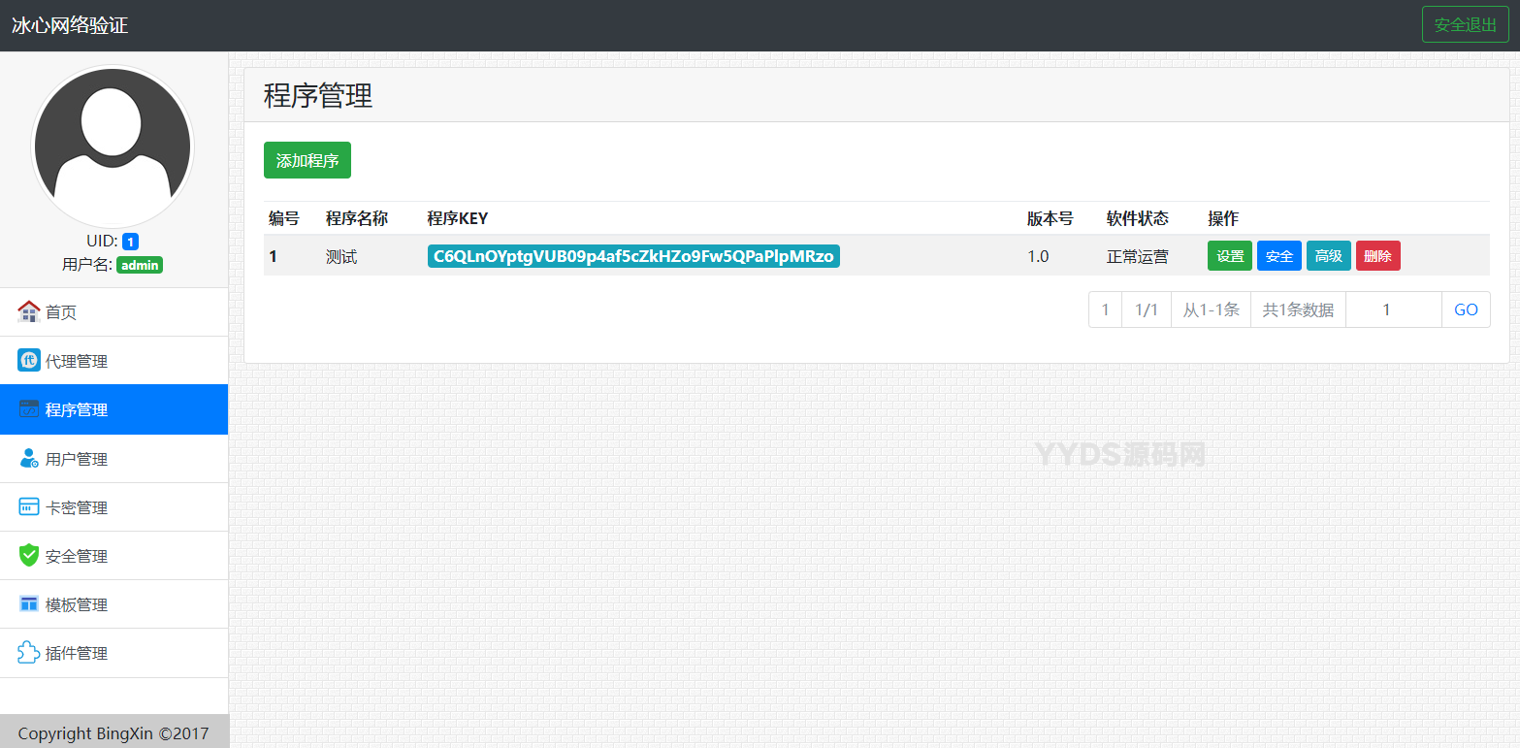This screenshot has height=748, width=1520.
Task: Delete the 测试 program with 删除
Action: click(1377, 256)
